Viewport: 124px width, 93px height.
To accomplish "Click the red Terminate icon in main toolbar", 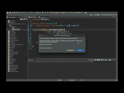I will [x=26, y=13].
